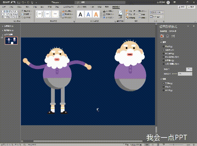Click the Undo icon in title bar
This screenshot has width=197, height=146.
click(23, 2)
